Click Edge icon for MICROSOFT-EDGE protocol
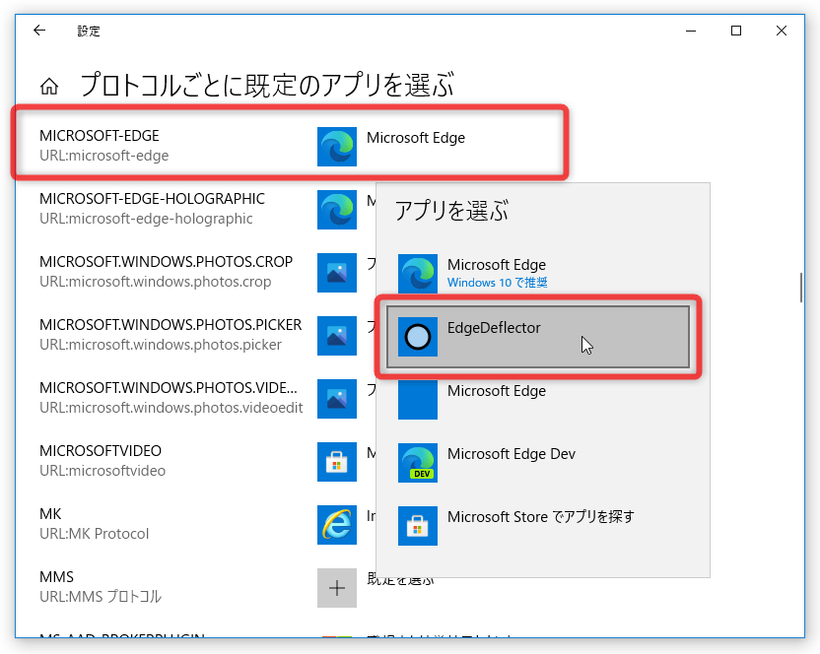Viewport: 820px width, 654px height. point(337,147)
